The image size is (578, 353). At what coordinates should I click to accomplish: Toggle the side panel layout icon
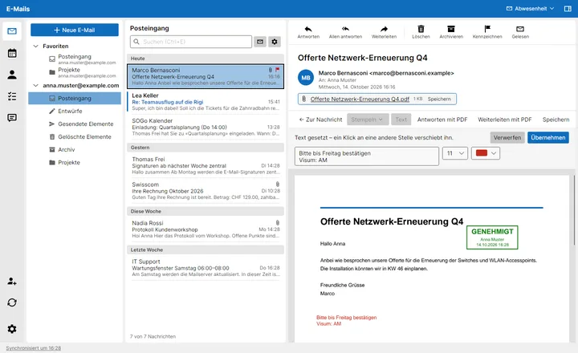click(568, 9)
